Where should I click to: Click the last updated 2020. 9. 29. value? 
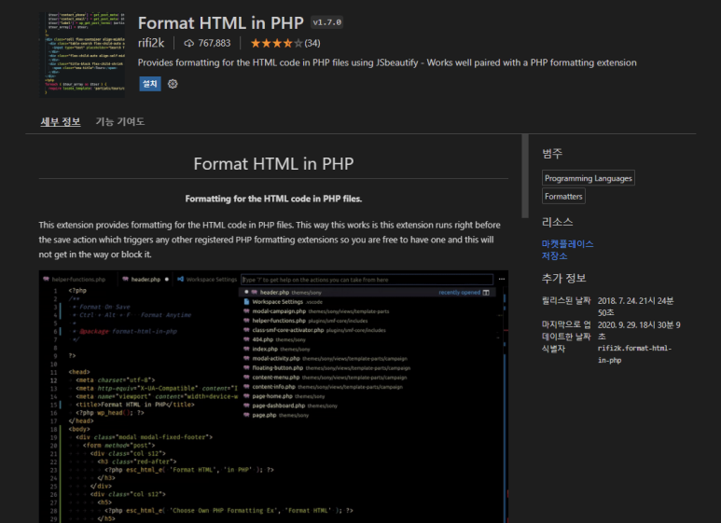(x=639, y=330)
